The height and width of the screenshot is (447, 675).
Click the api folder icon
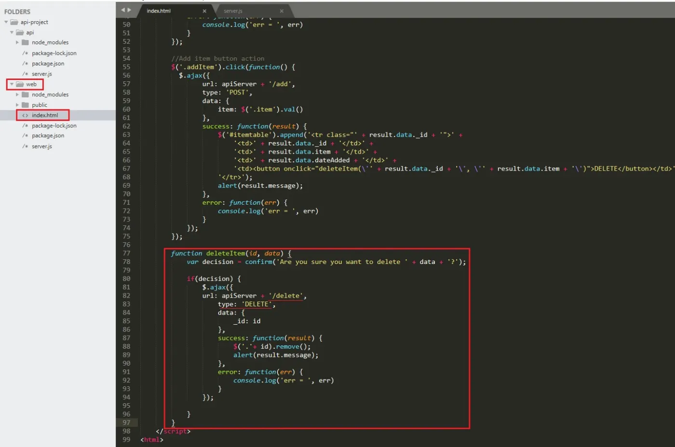point(20,33)
